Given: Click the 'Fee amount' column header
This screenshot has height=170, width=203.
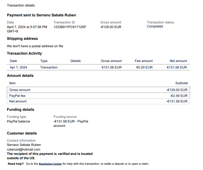Looking at the screenshot, I should pos(144,61).
